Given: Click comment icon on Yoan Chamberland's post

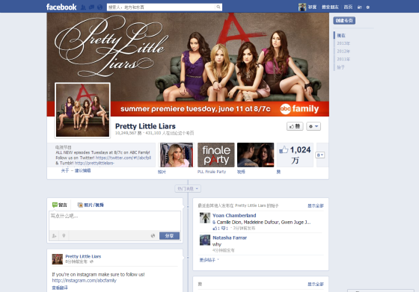Looking at the screenshot, I should (x=224, y=229).
